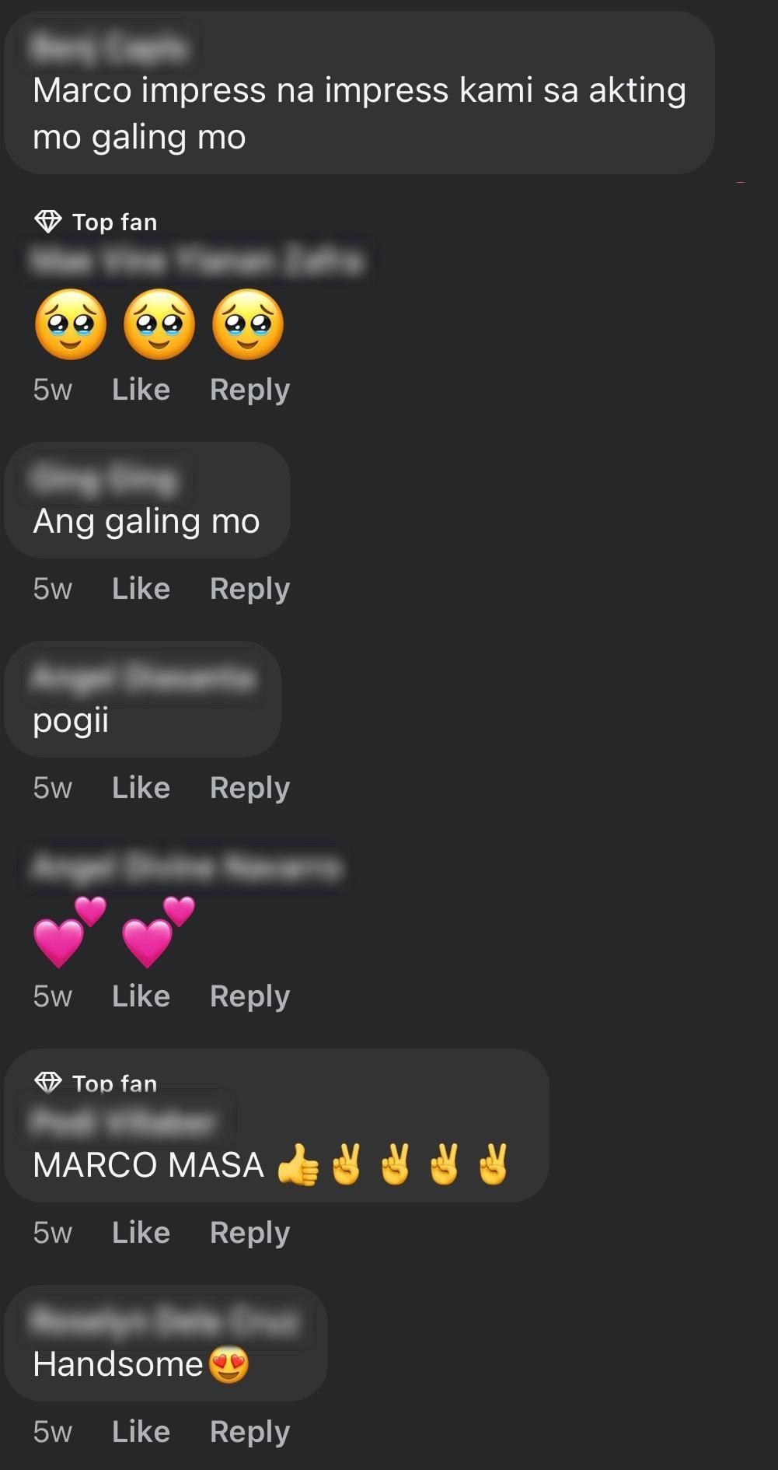
Task: Tap the last victory hand emoji
Action: pos(493,1164)
